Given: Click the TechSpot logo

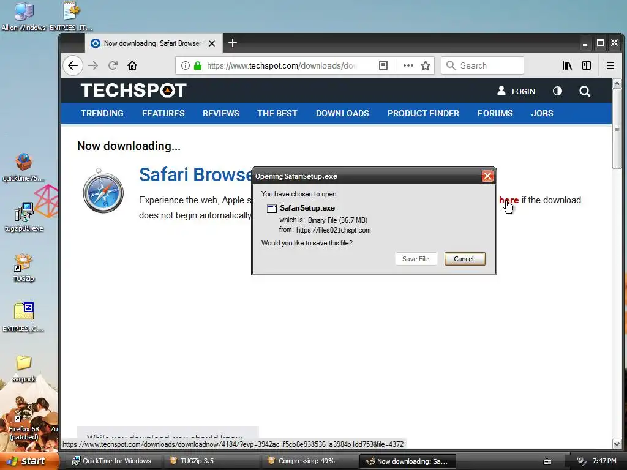Looking at the screenshot, I should coord(133,91).
